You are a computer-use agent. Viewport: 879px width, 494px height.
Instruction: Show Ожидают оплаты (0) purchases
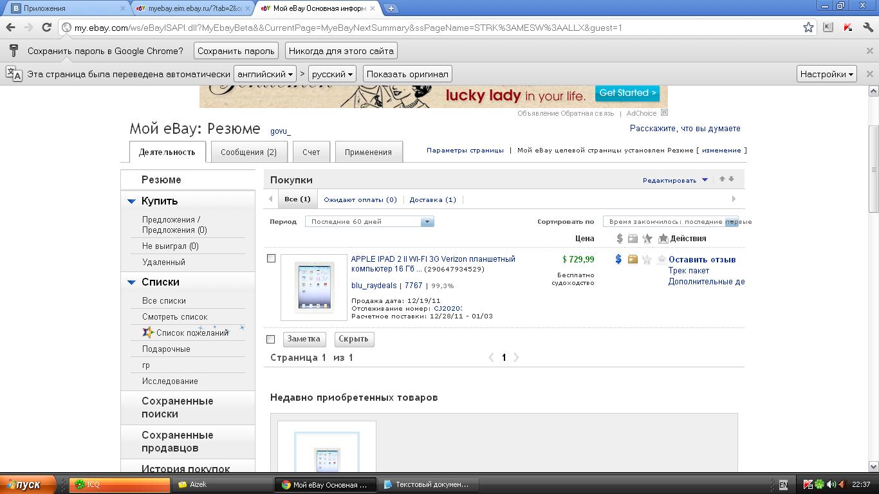[360, 199]
